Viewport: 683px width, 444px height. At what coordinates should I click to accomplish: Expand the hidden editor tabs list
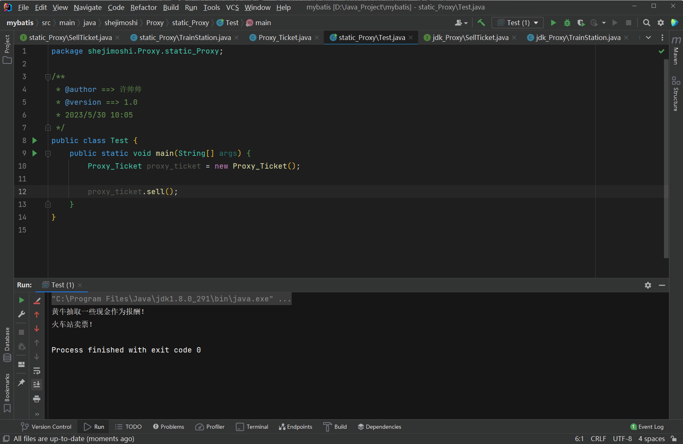[648, 38]
